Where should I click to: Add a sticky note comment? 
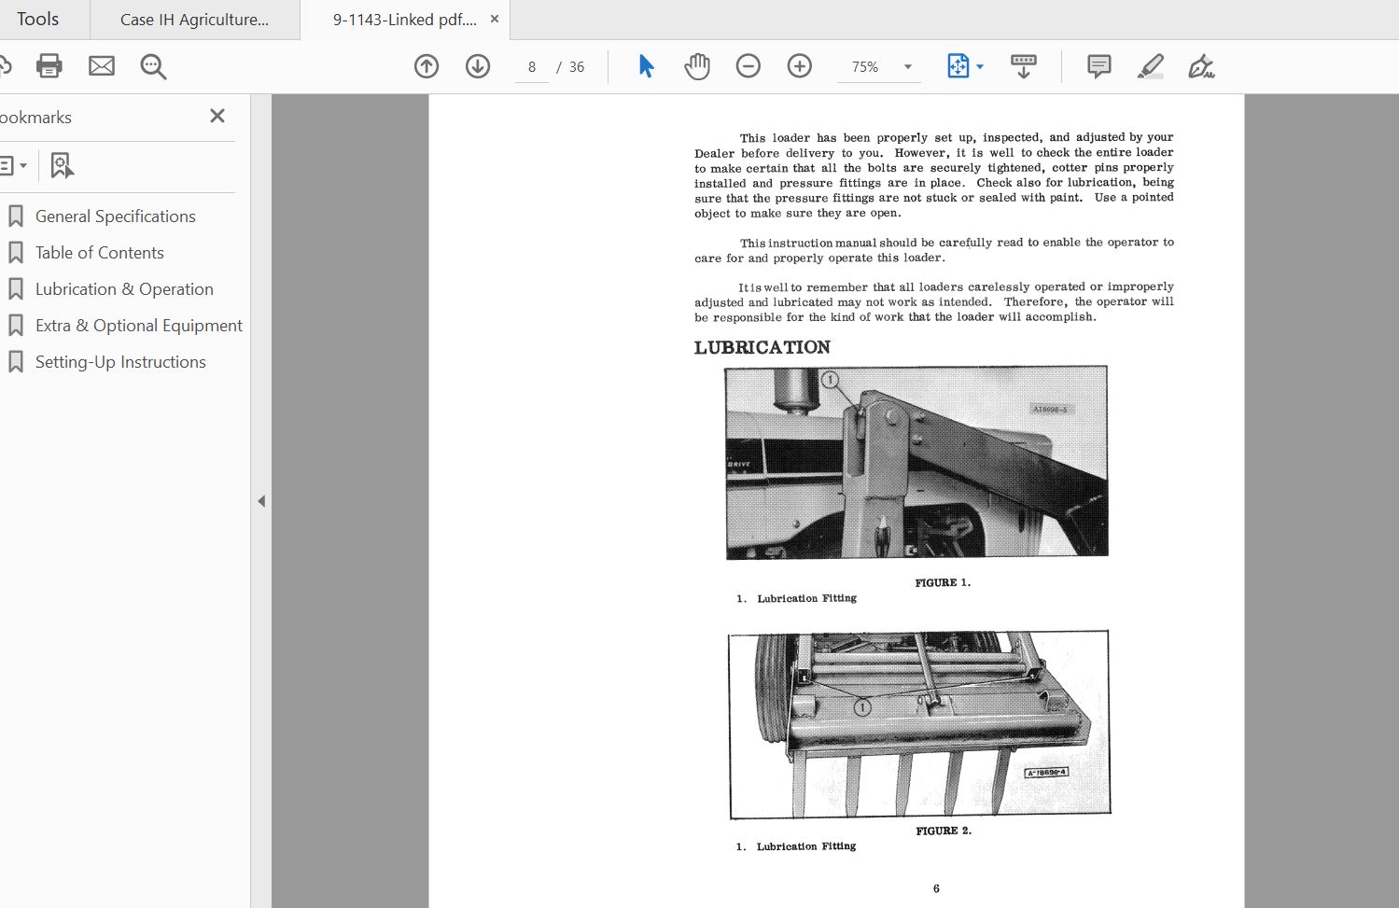[x=1099, y=66]
